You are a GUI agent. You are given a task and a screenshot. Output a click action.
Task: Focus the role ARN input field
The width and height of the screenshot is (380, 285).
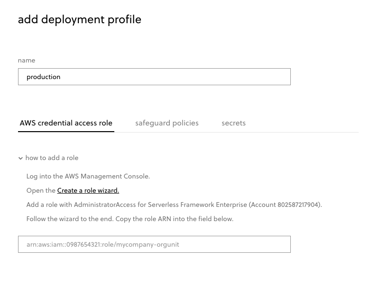point(154,244)
